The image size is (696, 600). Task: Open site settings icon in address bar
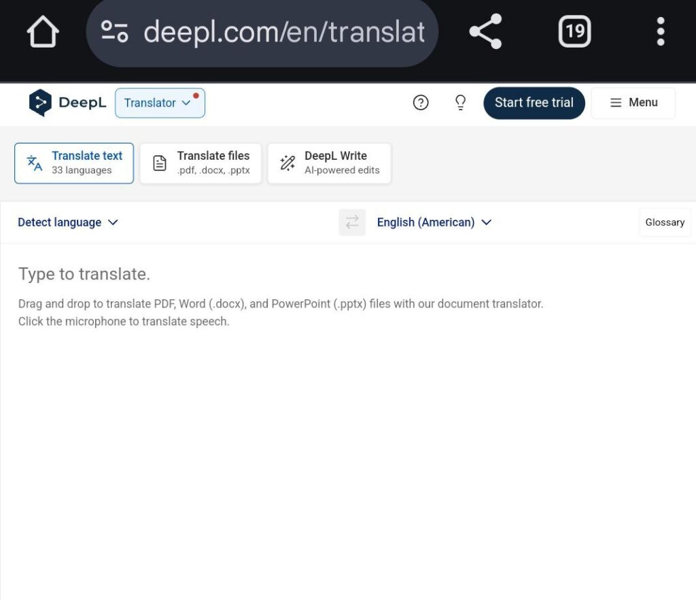pos(114,31)
